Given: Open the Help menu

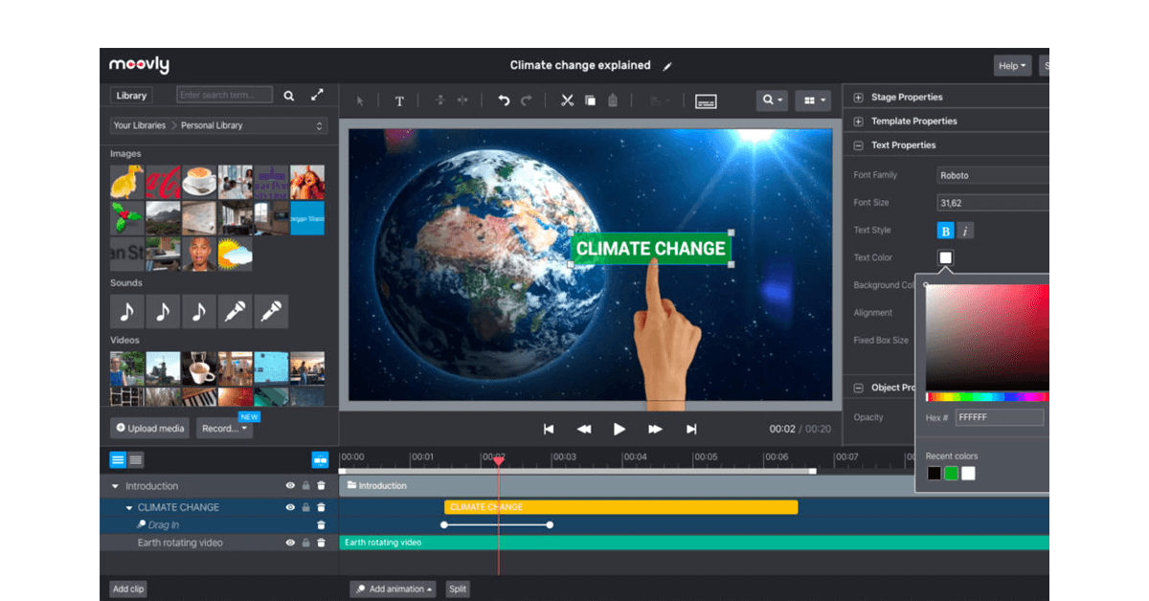Looking at the screenshot, I should pyautogui.click(x=1012, y=66).
